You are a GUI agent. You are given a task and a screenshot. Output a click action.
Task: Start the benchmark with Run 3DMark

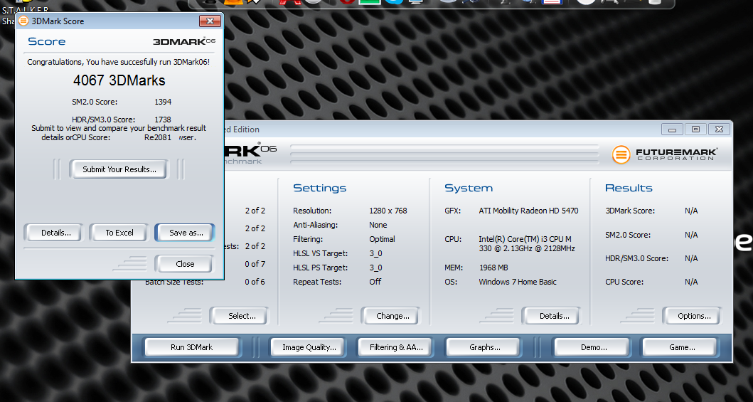click(191, 347)
